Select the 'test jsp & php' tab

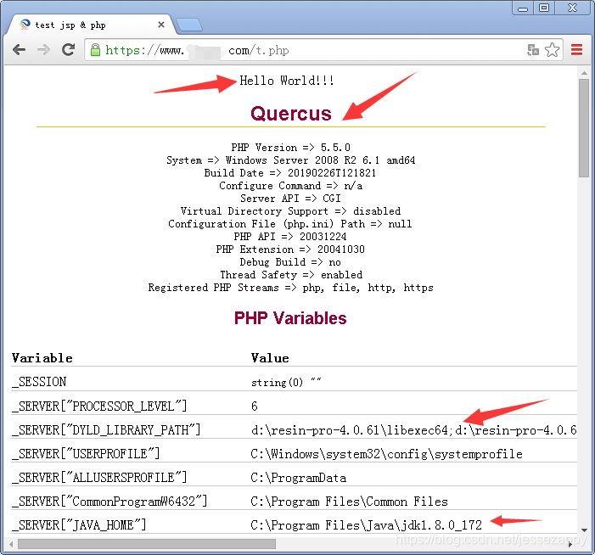(91, 25)
